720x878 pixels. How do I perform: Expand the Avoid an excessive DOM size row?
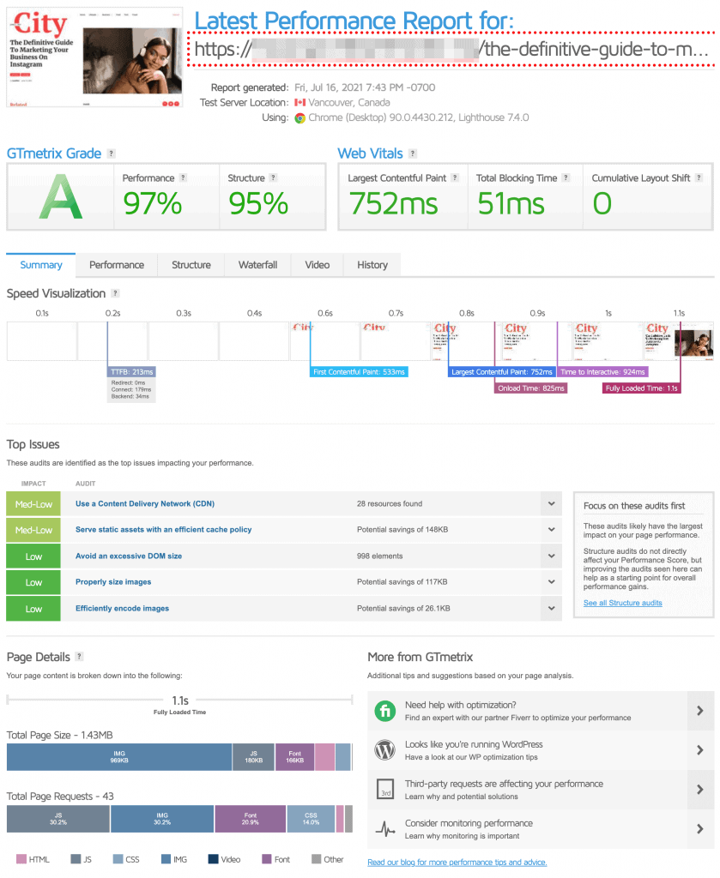click(x=552, y=556)
